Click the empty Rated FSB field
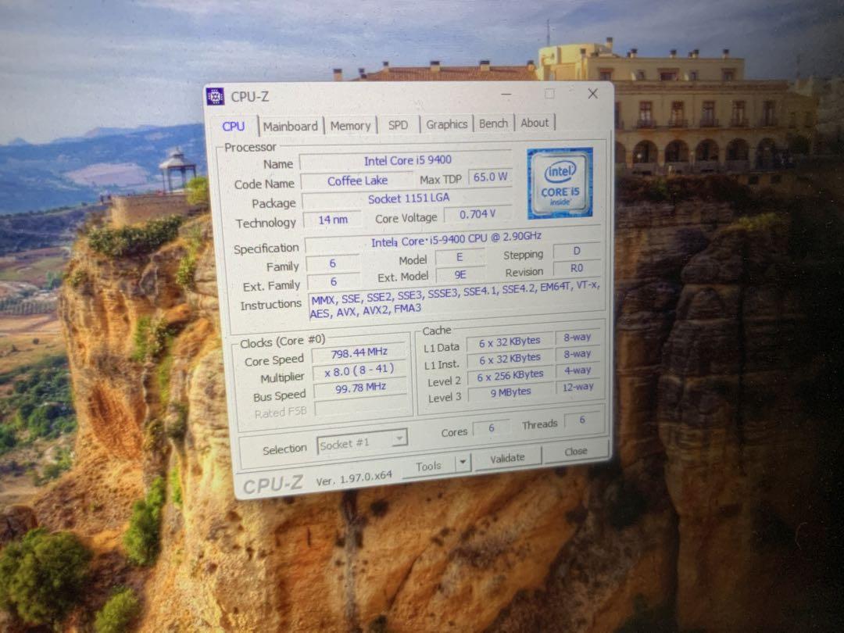 pos(361,406)
